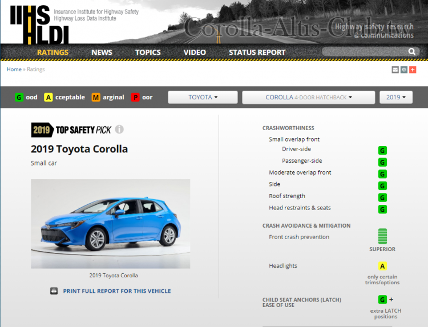Click the email envelope share icon
This screenshot has height=327, width=428.
[395, 70]
